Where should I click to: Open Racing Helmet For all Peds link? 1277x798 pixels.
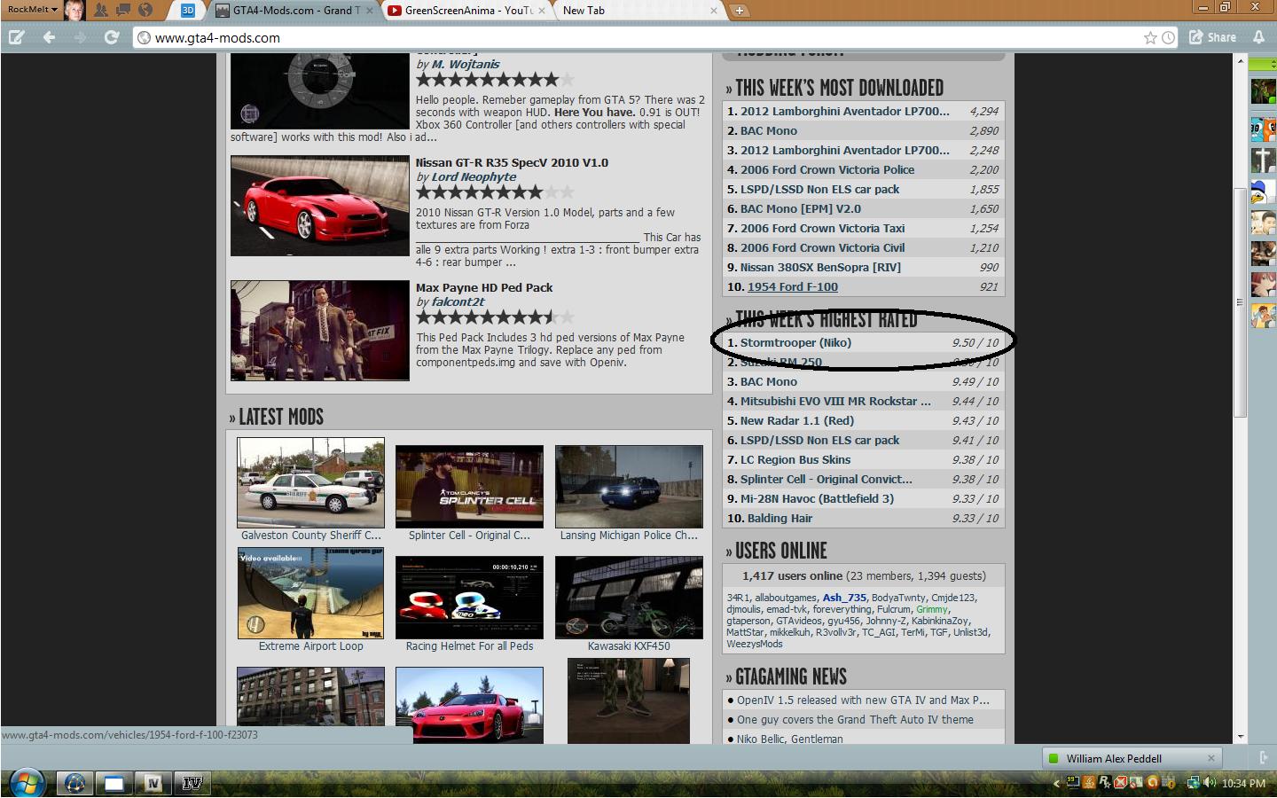469,646
